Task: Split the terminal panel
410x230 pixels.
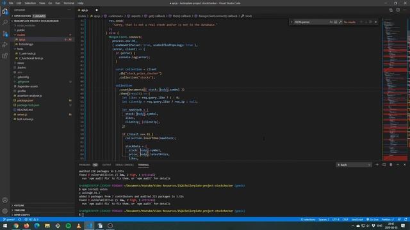Action: [x=384, y=165]
